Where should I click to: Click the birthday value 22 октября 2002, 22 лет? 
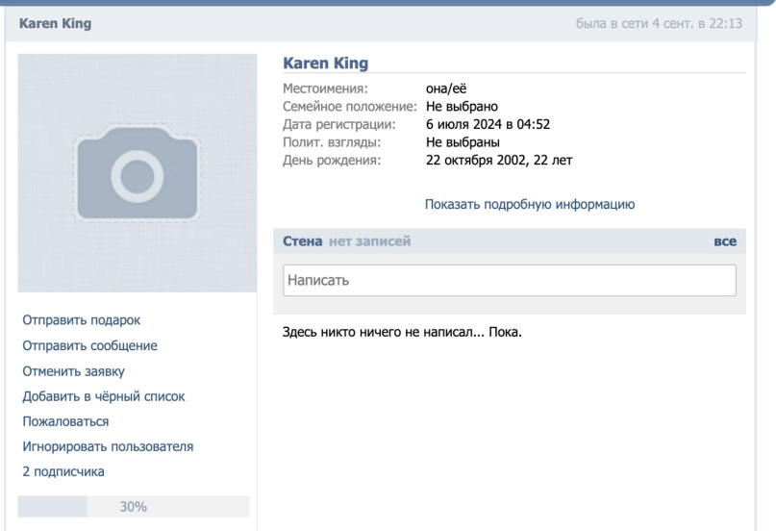tap(499, 161)
